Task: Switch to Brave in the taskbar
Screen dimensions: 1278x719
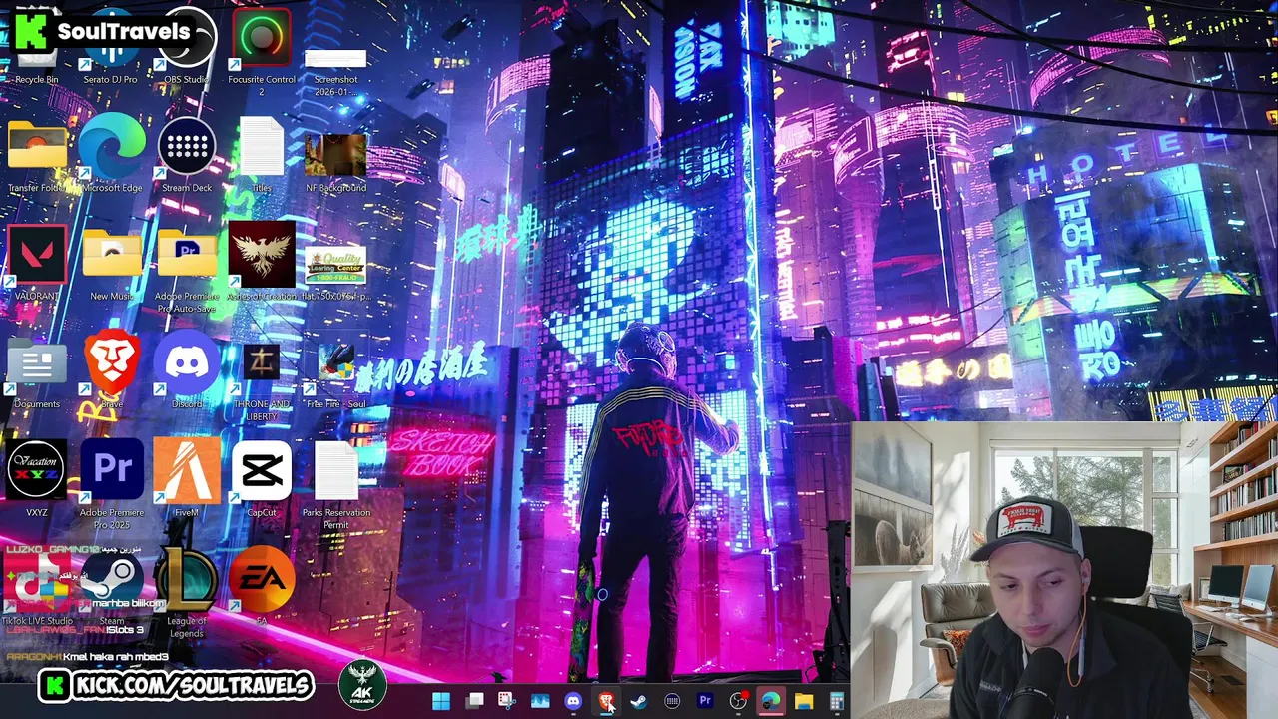Action: click(x=606, y=701)
